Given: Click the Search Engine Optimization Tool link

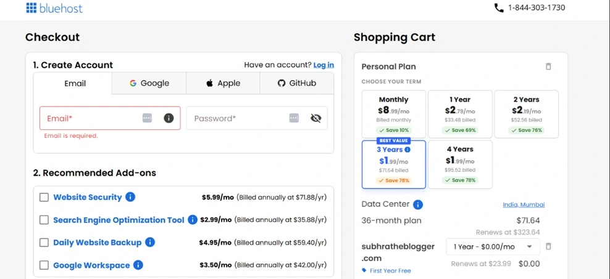Looking at the screenshot, I should point(119,220).
